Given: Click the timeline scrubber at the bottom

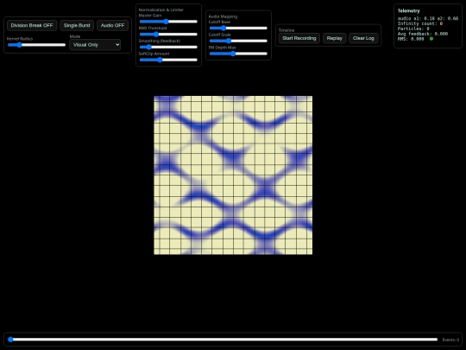Looking at the screenshot, I should click(223, 340).
